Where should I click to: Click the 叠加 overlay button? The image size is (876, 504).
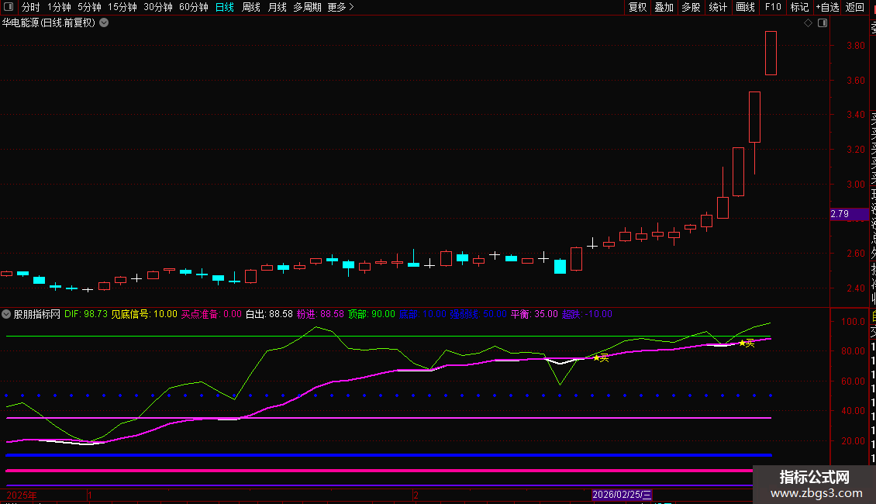point(664,7)
